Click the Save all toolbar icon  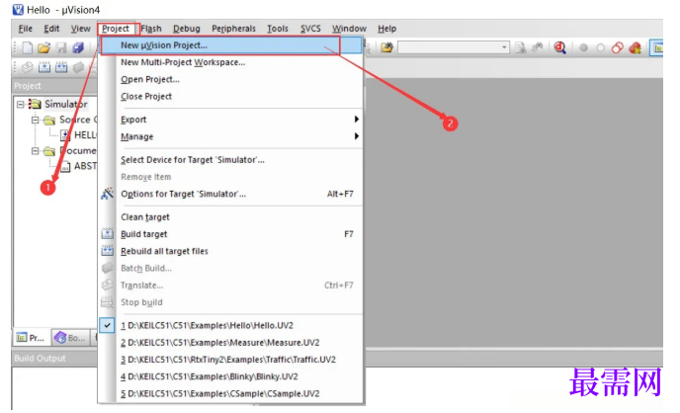point(78,47)
